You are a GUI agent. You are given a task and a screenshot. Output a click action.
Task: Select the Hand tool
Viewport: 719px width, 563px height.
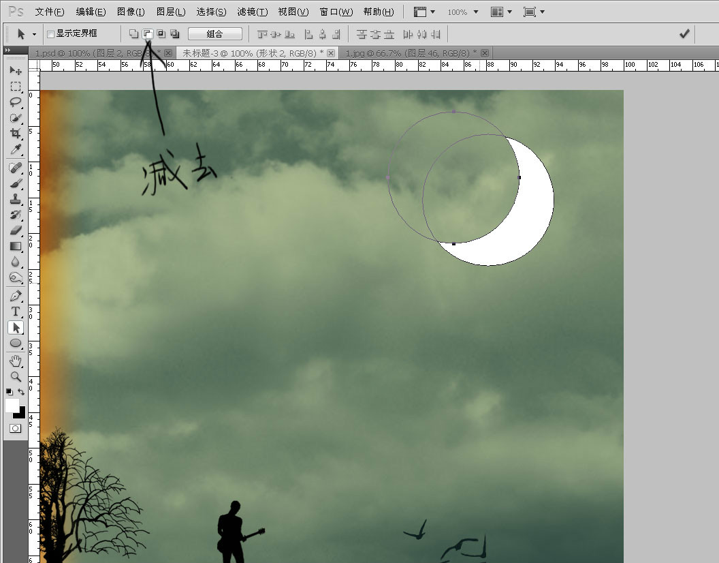[16, 361]
